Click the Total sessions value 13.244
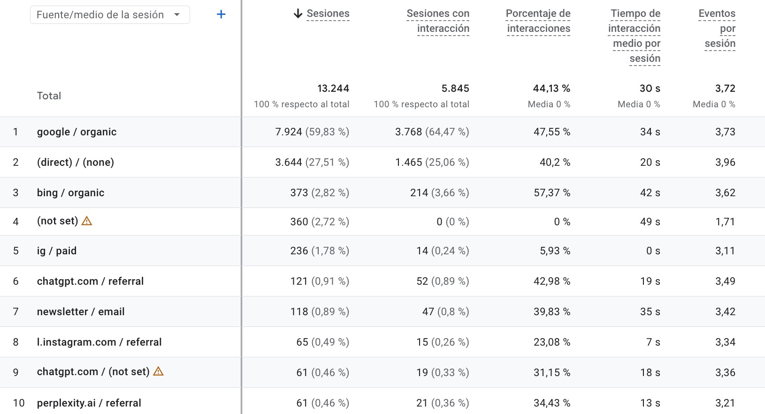This screenshot has height=414, width=765. [333, 89]
